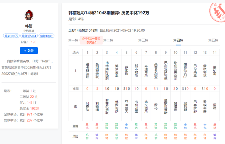
Task: Click home team 格拉纳达CF in match 11
Action: click(x=185, y=71)
